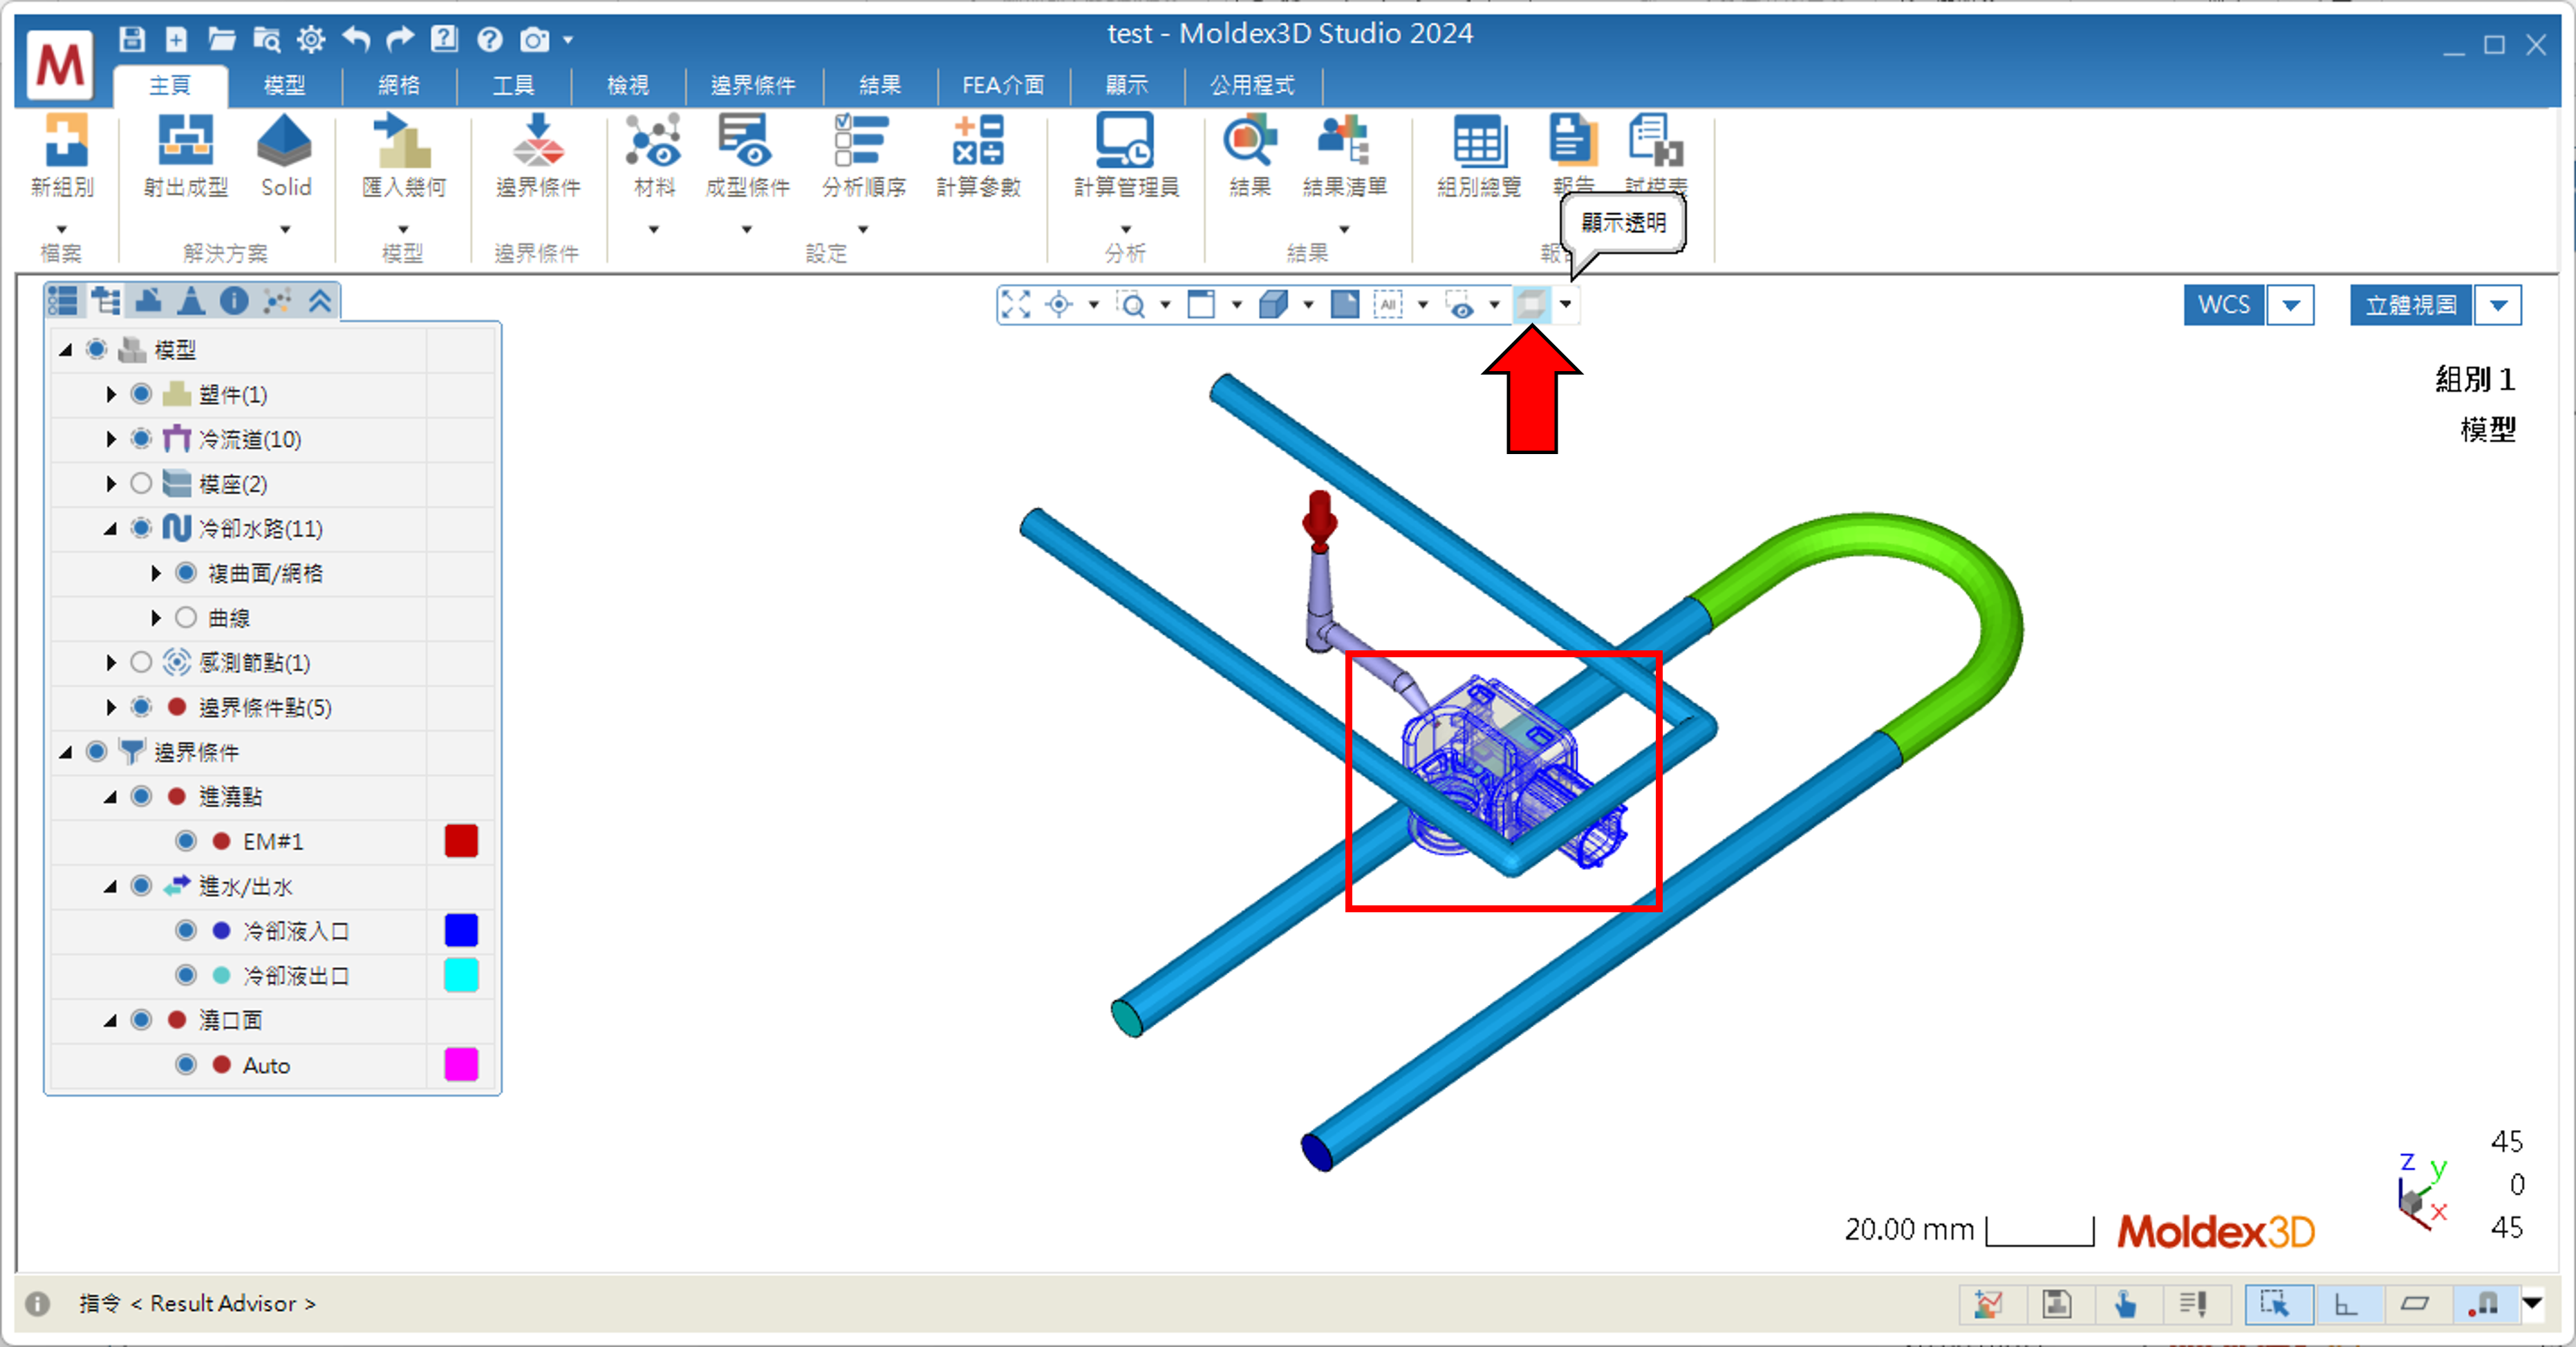The width and height of the screenshot is (2576, 1347).
Task: Expand the 塑件(1) tree node
Action: [111, 394]
